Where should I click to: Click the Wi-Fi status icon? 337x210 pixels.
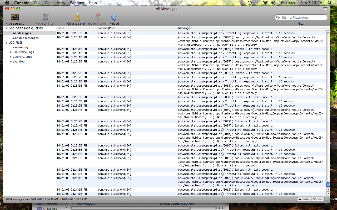265,3
